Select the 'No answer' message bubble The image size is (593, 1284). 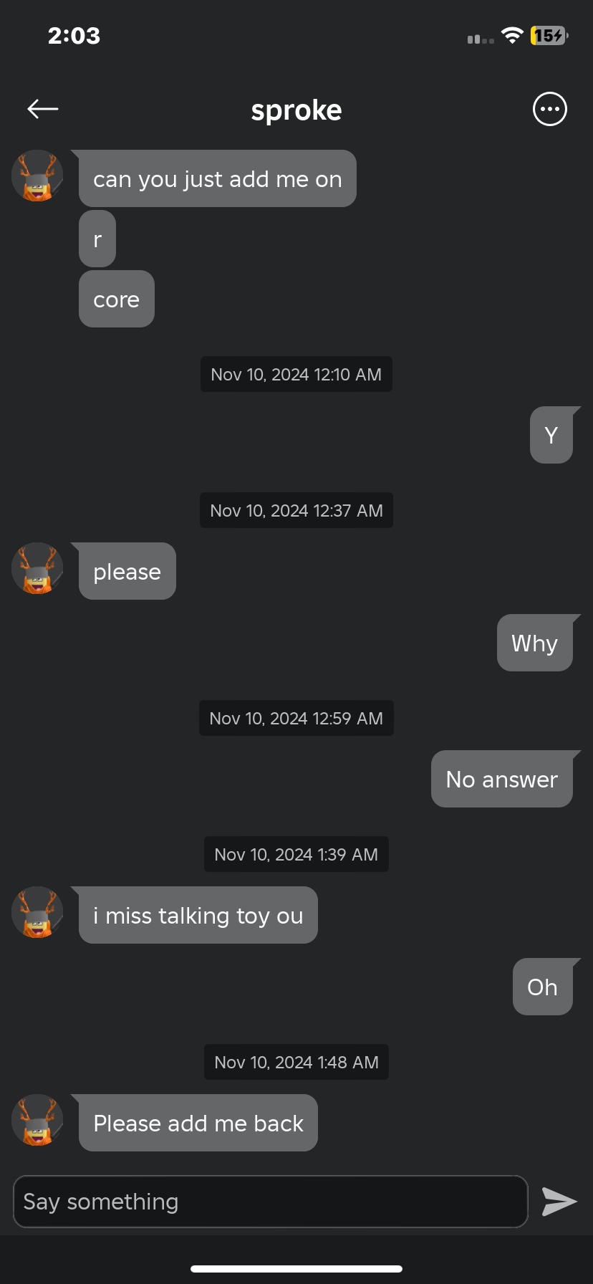(x=502, y=779)
